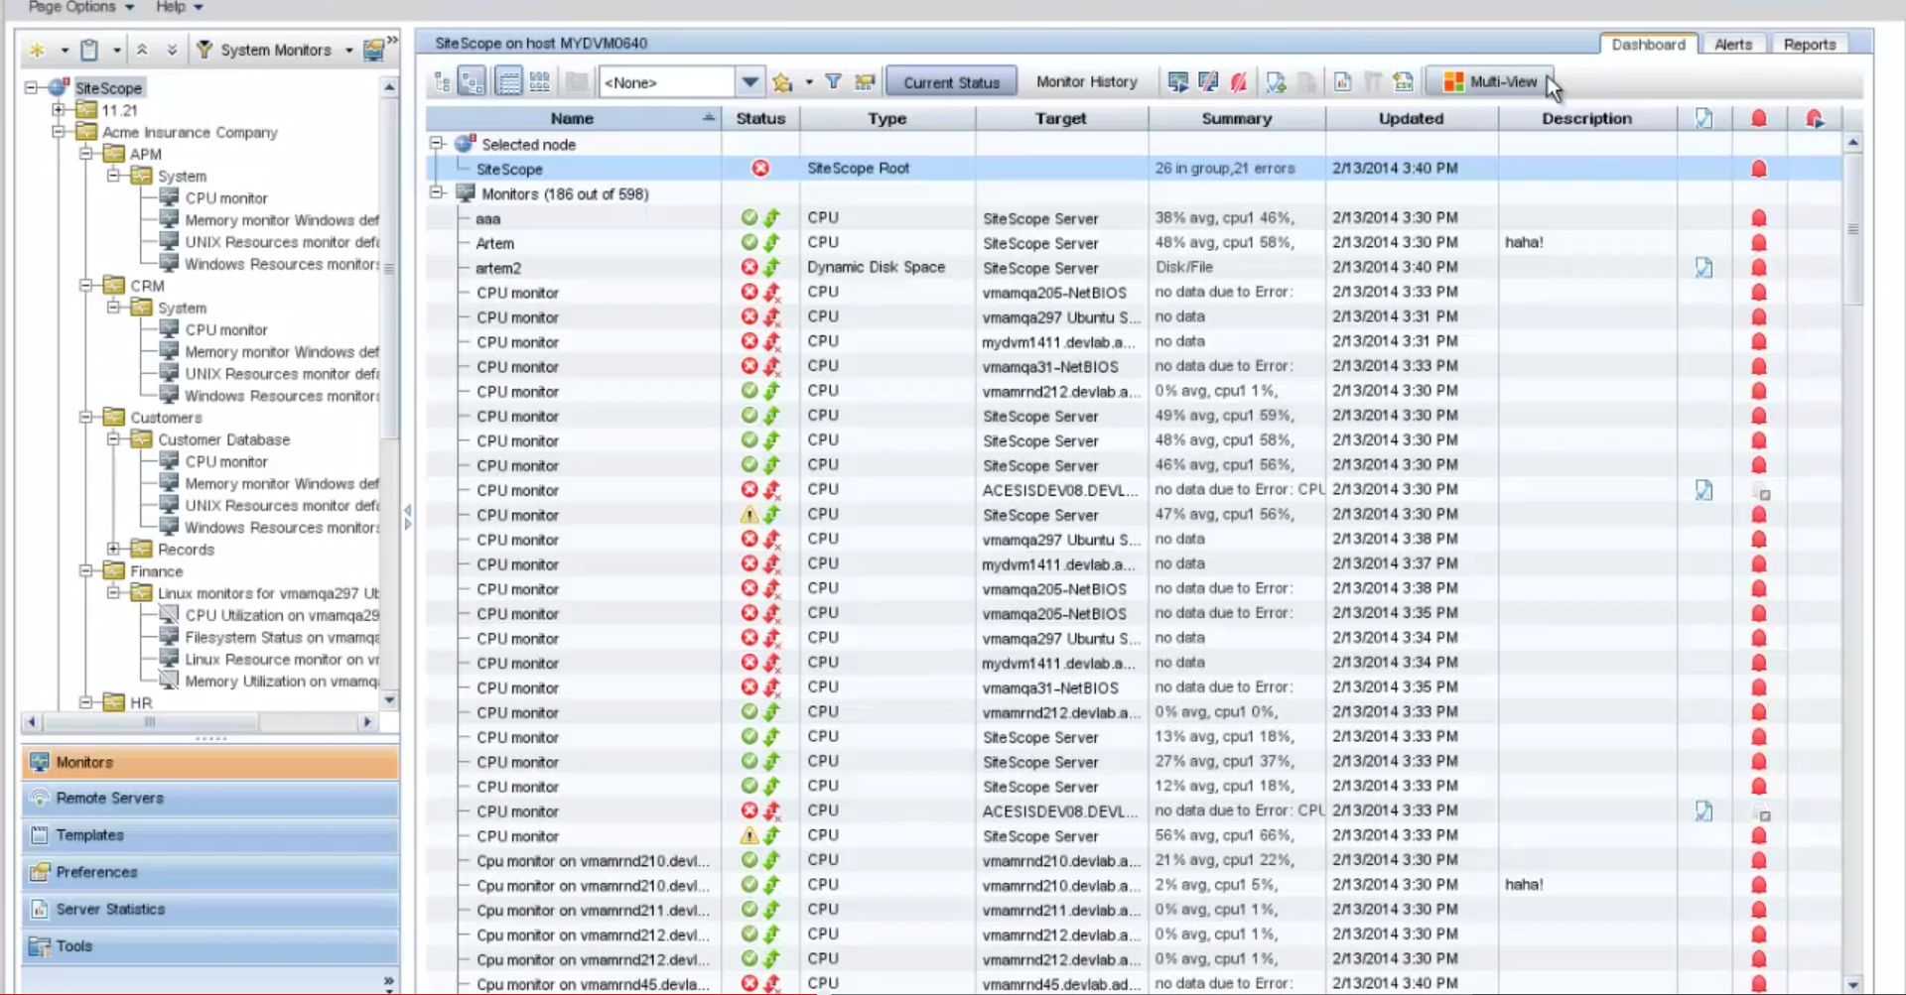
Task: Open the Preferences context
Action: 210,872
